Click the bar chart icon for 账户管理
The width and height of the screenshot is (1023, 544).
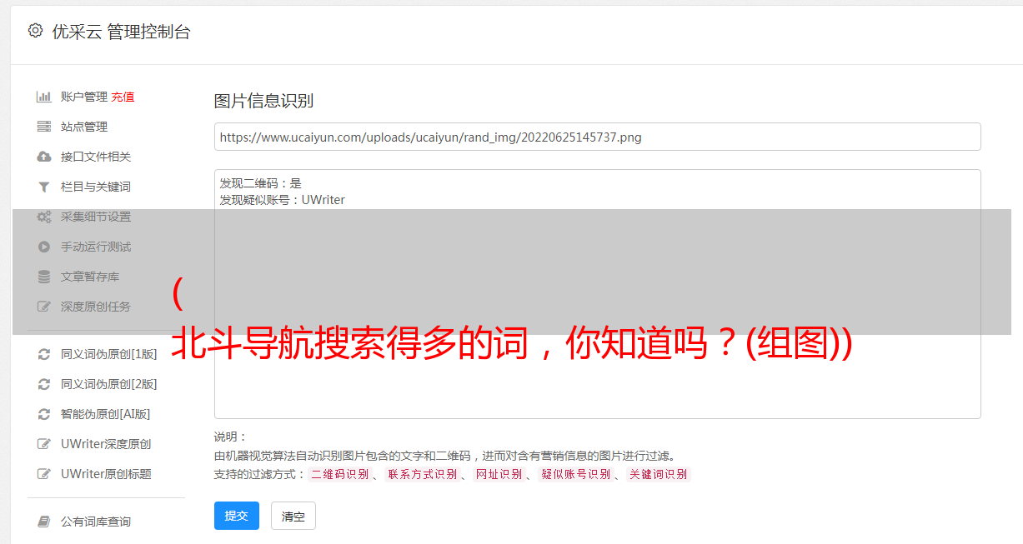click(44, 97)
